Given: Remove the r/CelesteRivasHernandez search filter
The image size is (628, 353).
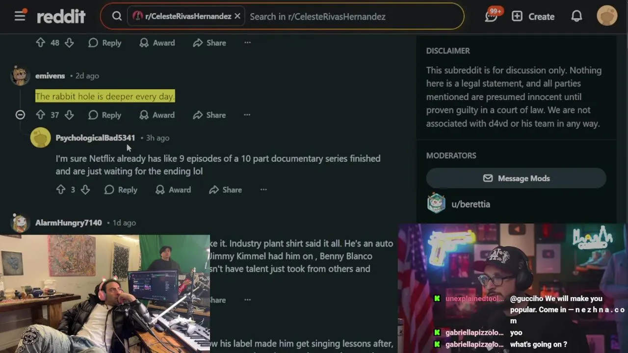Looking at the screenshot, I should [x=237, y=16].
